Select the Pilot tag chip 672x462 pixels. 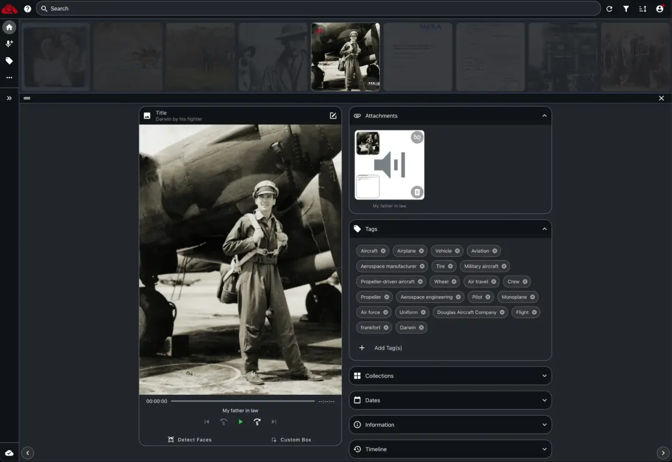[x=480, y=297]
